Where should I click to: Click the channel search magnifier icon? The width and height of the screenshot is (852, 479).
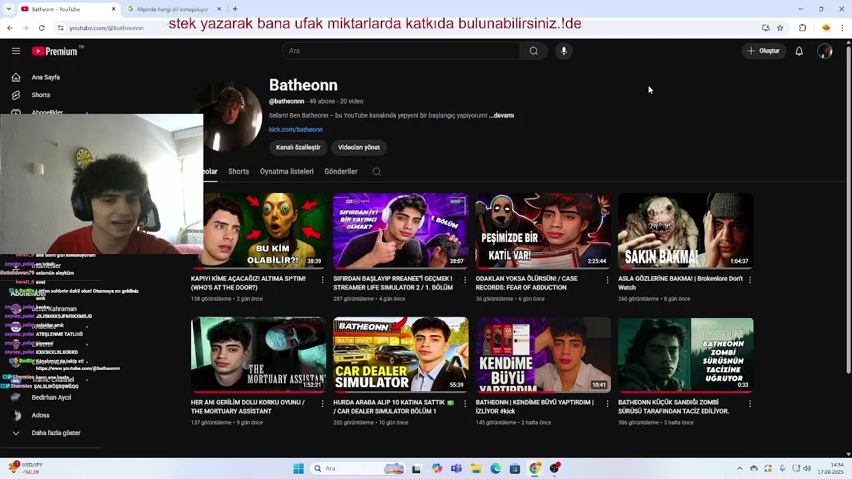[377, 172]
